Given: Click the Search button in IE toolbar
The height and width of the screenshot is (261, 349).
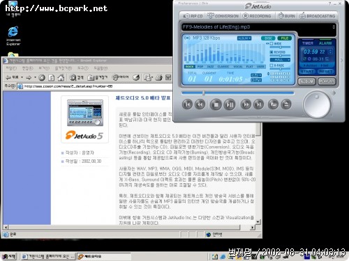Looking at the screenshot, I should (76, 77).
